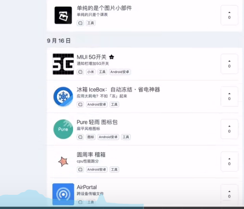Open the AirPortal blue app icon
This screenshot has height=209, width=244.
(63, 194)
